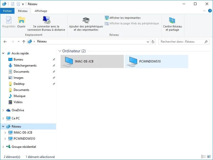Click quick access toolbar New folder icon
The image size is (213, 160).
18,4
